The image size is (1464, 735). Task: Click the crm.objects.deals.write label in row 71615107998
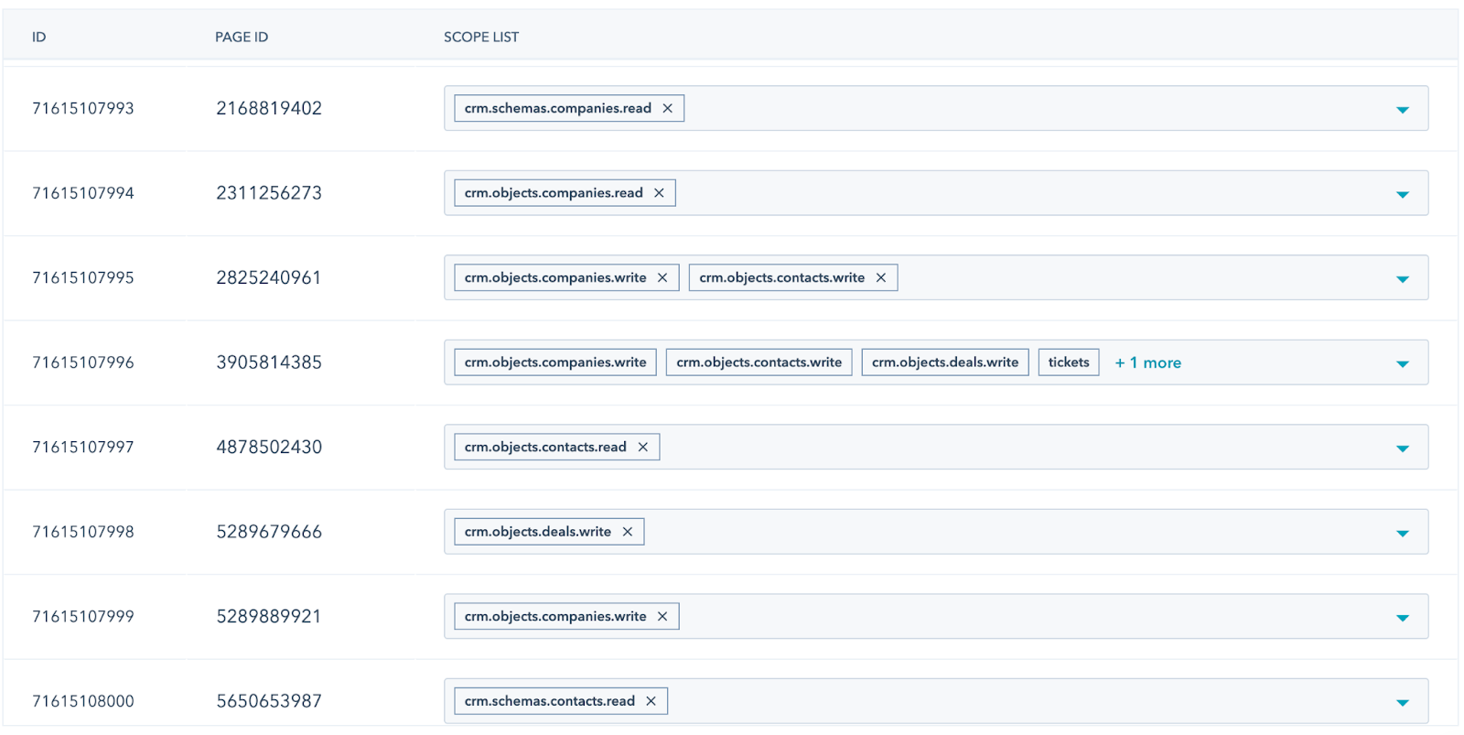click(538, 532)
